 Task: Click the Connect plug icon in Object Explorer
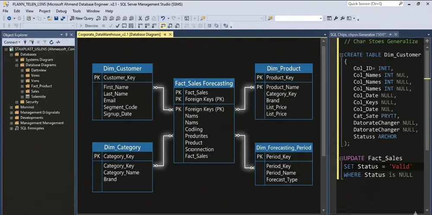(25, 42)
